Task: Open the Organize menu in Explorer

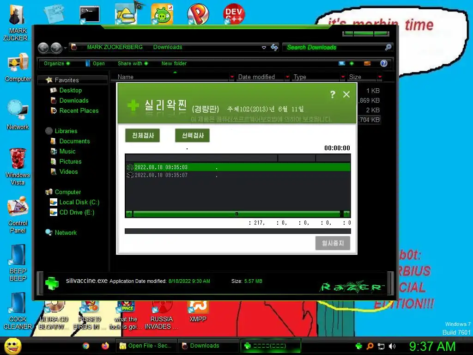Action: [x=56, y=63]
